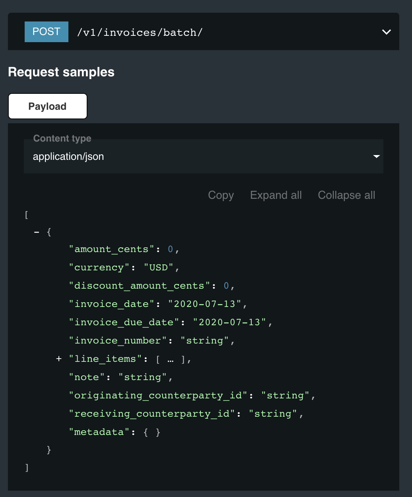
Task: Click the invoice_date value "2020-07-13"
Action: point(204,304)
